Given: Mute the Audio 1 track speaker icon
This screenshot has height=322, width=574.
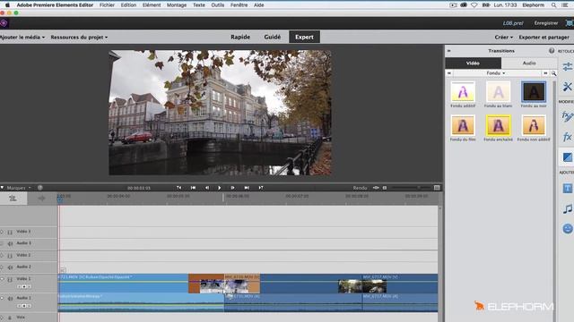Looking at the screenshot, I should [x=10, y=299].
